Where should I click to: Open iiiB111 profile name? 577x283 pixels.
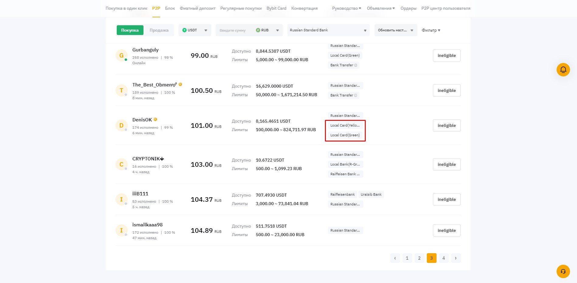[140, 194]
